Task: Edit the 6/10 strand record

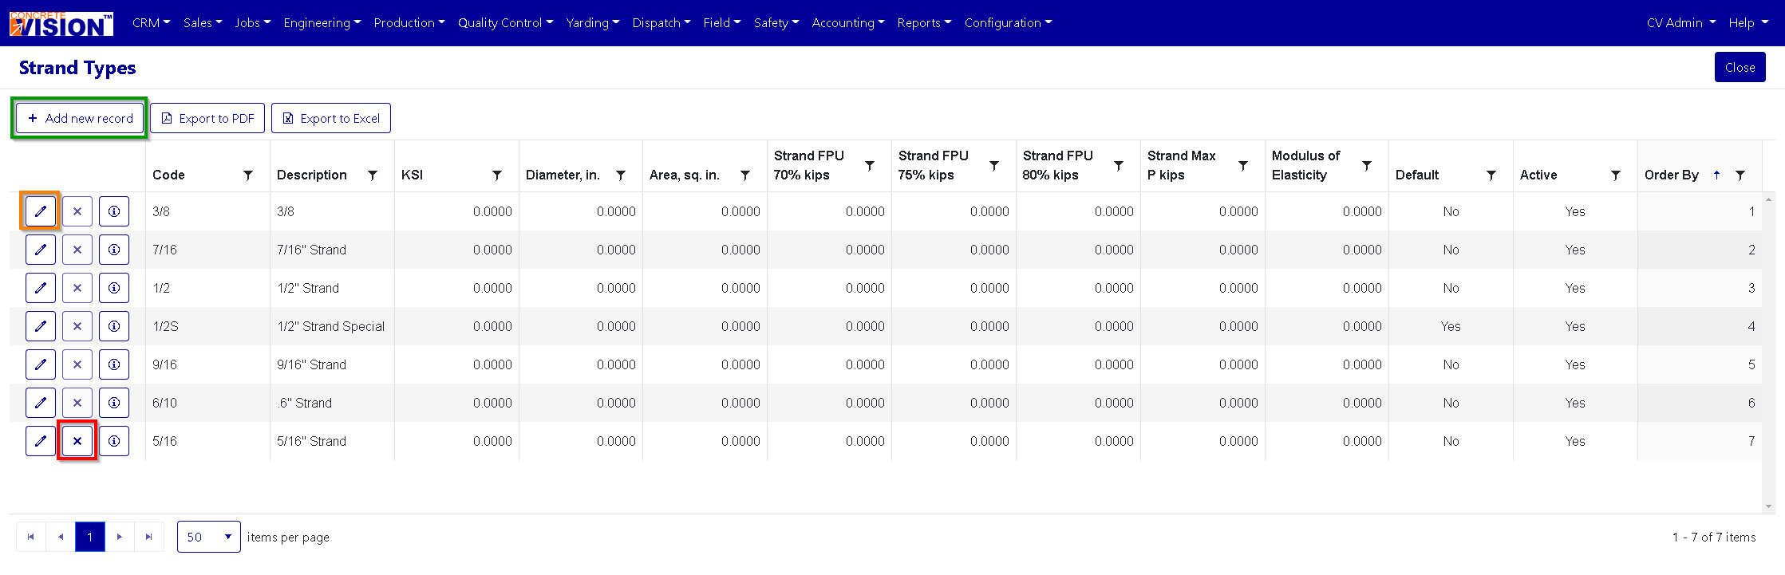Action: coord(40,403)
